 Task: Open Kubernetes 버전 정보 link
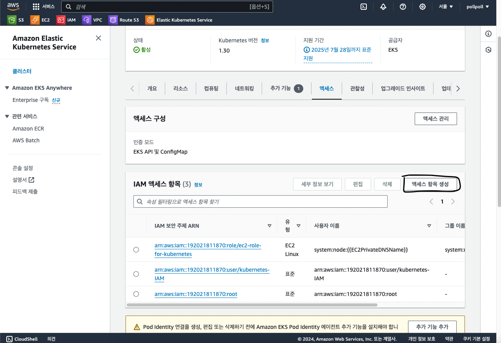coord(265,40)
